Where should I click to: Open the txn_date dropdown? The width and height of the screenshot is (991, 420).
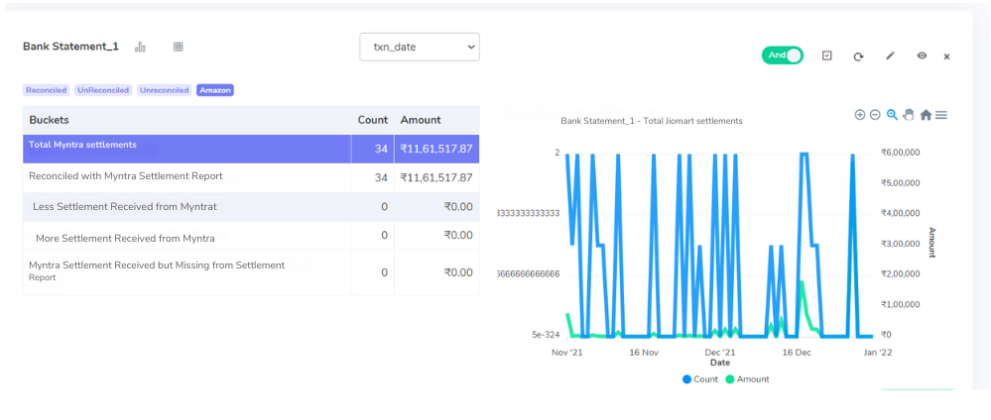click(x=420, y=48)
